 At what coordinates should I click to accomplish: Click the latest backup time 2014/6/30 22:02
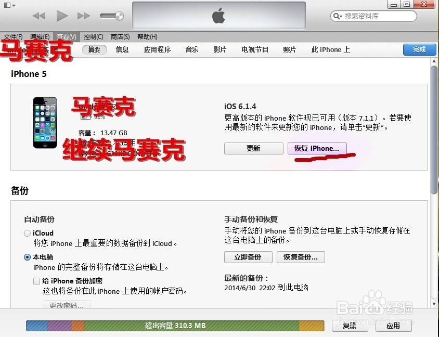[x=250, y=288]
